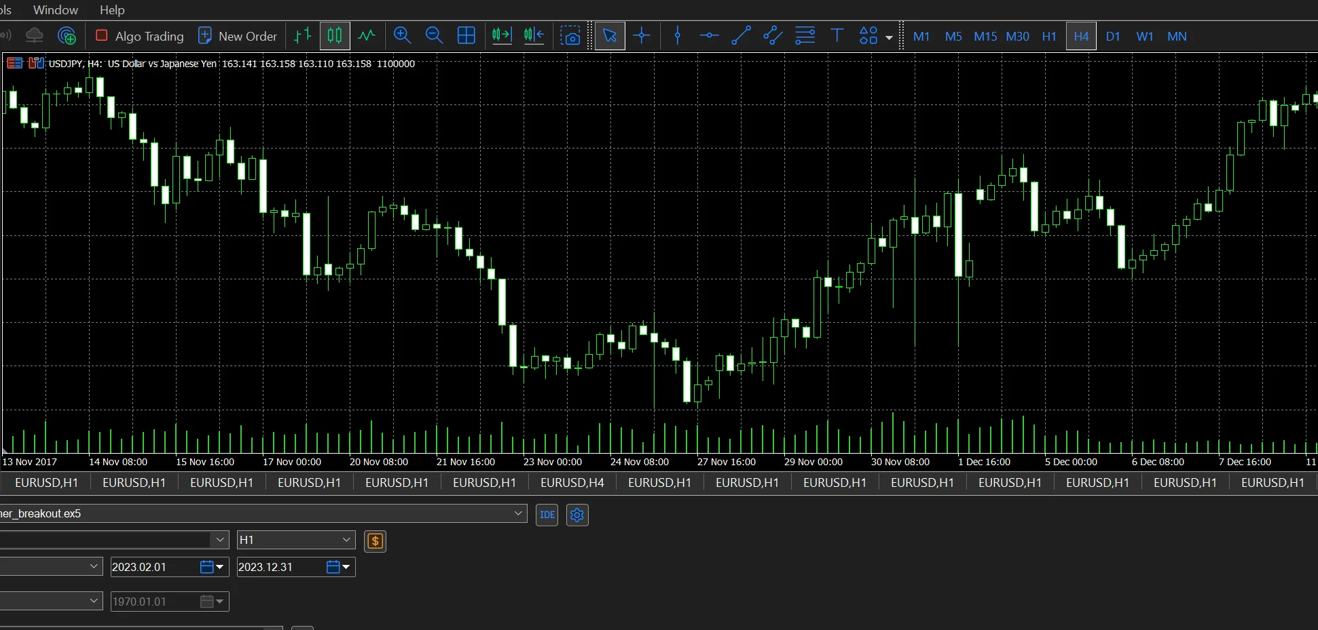The height and width of the screenshot is (630, 1318).
Task: Switch chart to line chart style
Action: coord(367,36)
